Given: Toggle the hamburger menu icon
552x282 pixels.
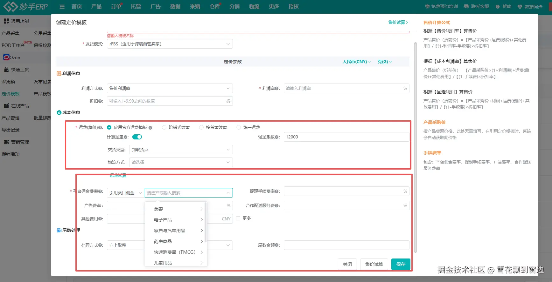Looking at the screenshot, I should pyautogui.click(x=62, y=7).
